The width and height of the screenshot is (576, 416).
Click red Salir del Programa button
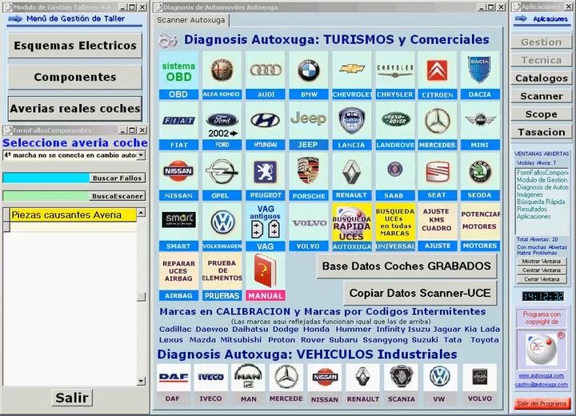(542, 403)
